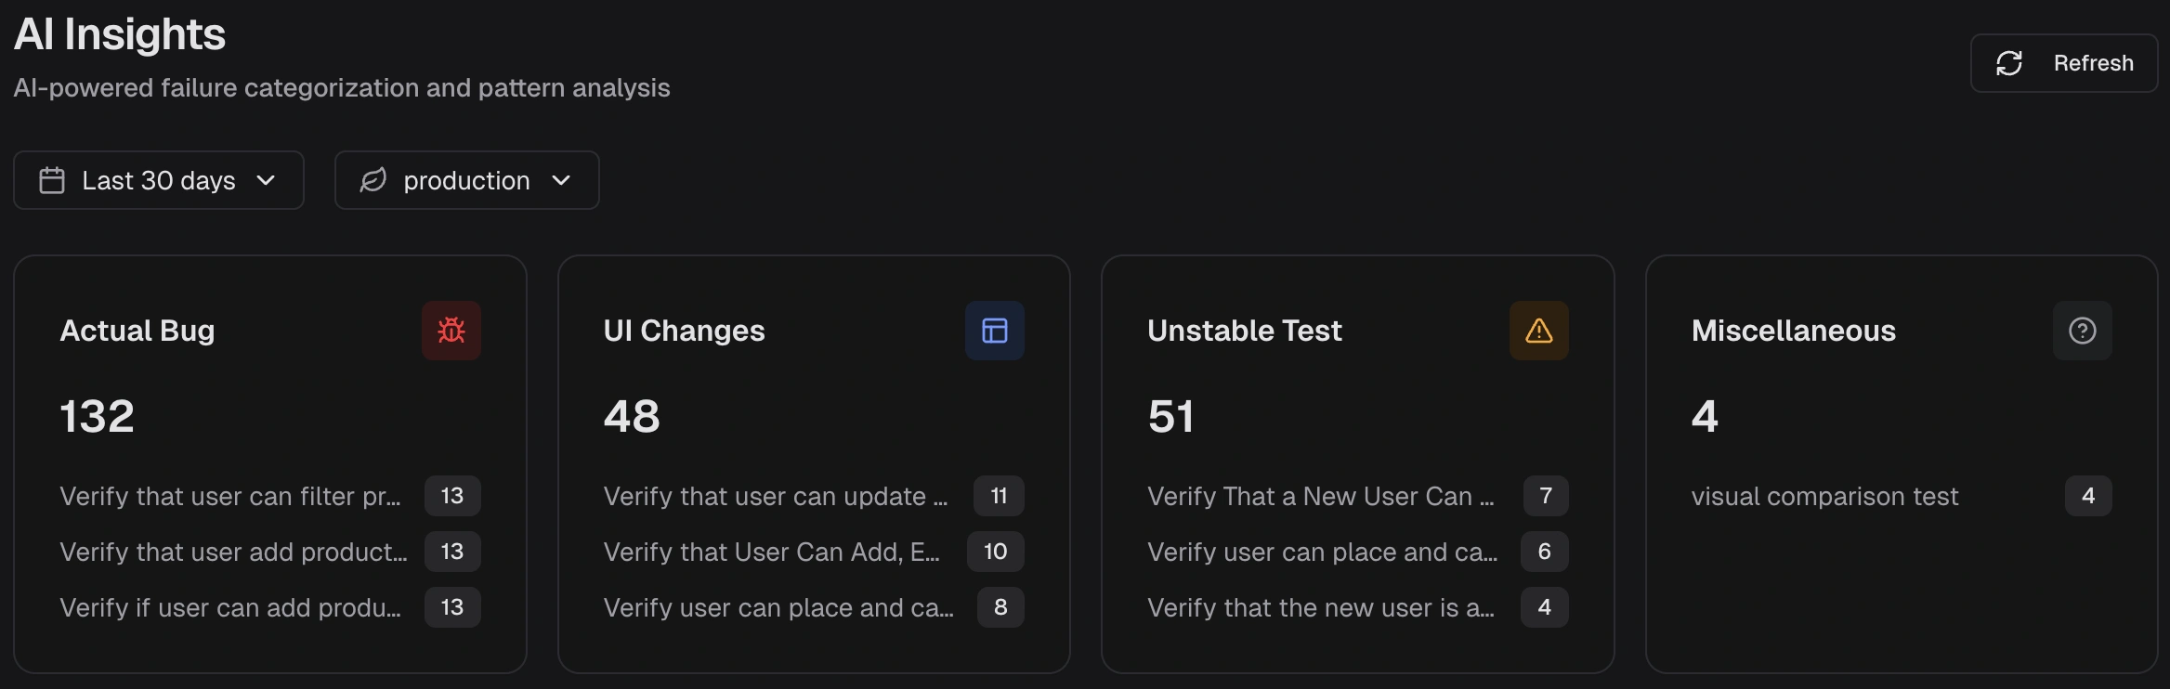Image resolution: width=2170 pixels, height=689 pixels.
Task: Click the leaf icon in environment filter
Action: (x=373, y=180)
